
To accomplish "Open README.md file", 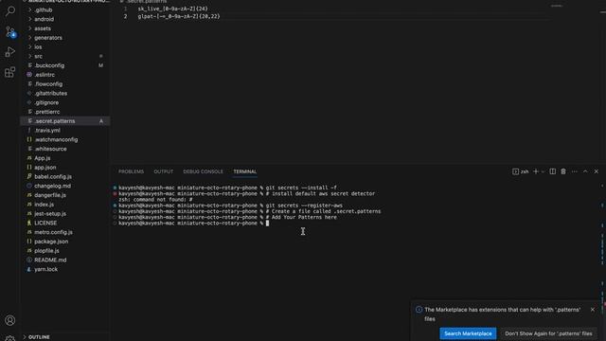I will [65, 260].
